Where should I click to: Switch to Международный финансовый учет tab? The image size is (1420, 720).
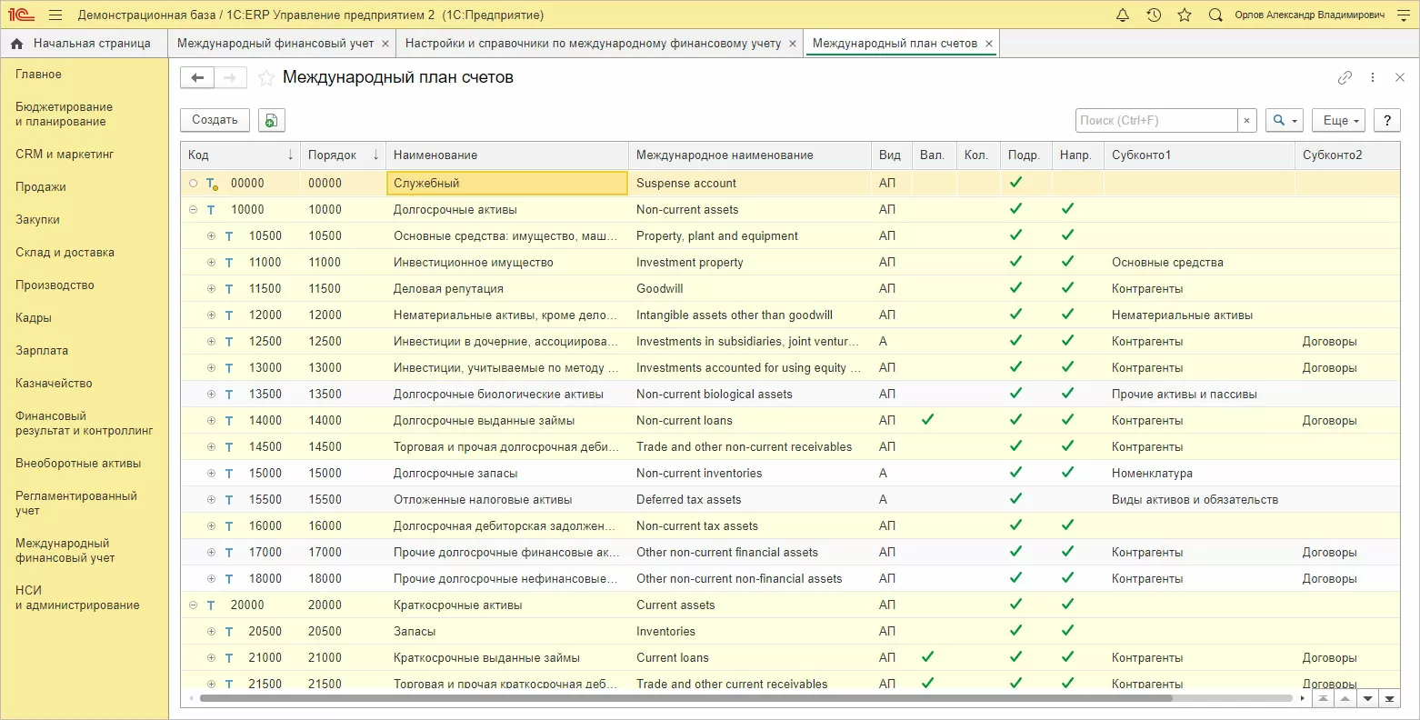tap(275, 43)
